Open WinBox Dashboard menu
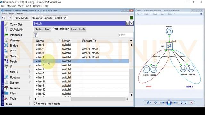 (x=20, y=13)
